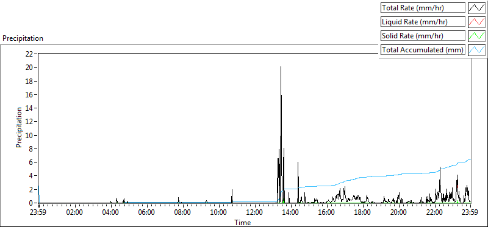Viewport: 488px width, 227px height.
Task: Click the 10 value on the Y axis
Action: point(29,135)
